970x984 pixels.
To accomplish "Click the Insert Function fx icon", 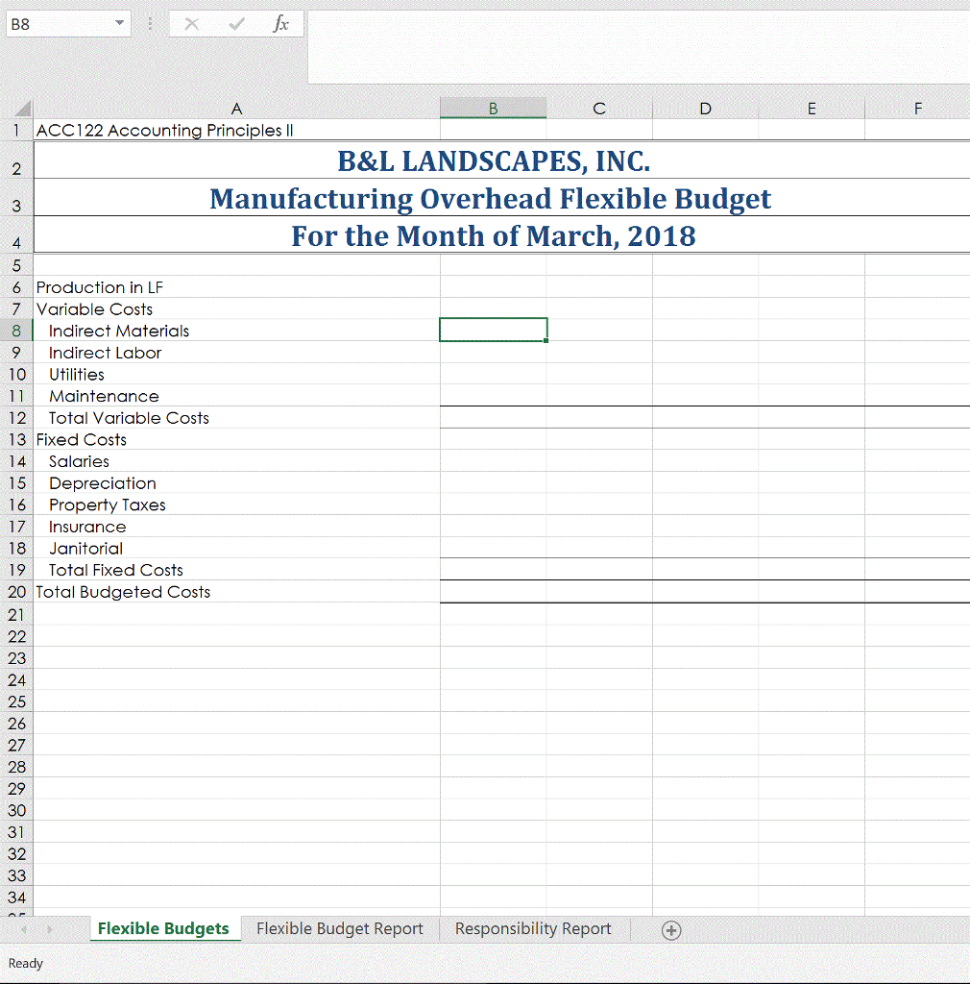I will coord(280,24).
